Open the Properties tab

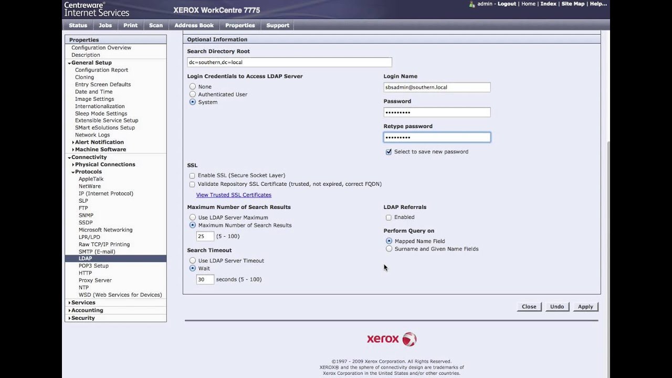(x=240, y=25)
